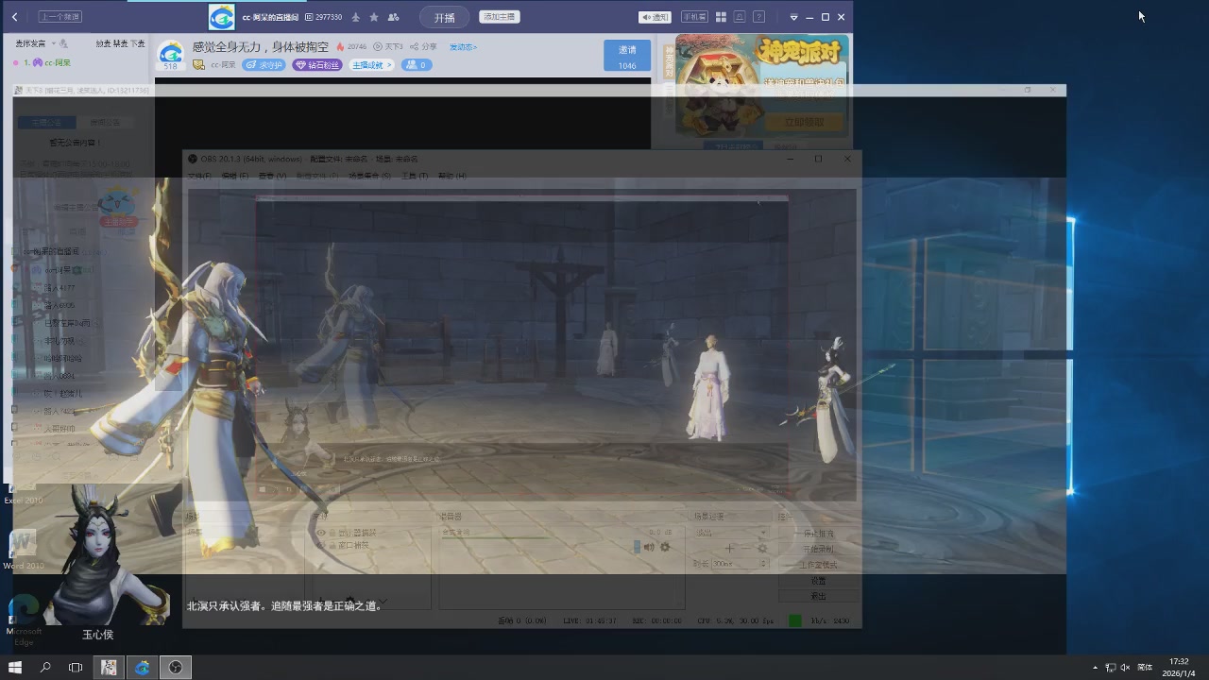Mute the mixer audio with speaker icon

649,547
